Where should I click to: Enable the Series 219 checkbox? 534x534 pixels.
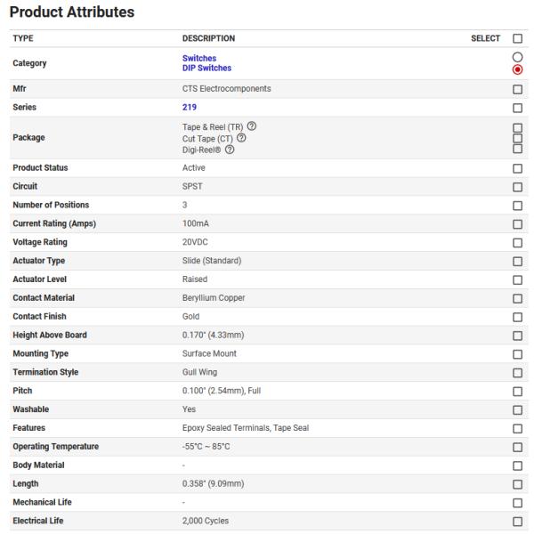(x=517, y=108)
